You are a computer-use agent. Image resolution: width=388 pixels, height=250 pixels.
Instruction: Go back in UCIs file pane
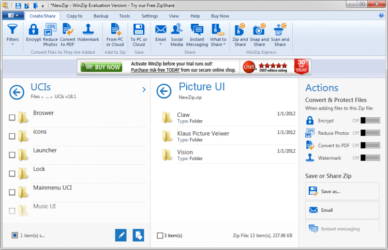click(17, 92)
